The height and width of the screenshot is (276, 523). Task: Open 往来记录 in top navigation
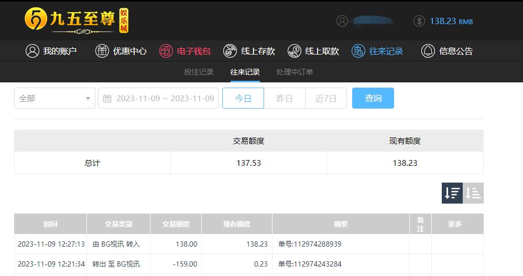[377, 51]
